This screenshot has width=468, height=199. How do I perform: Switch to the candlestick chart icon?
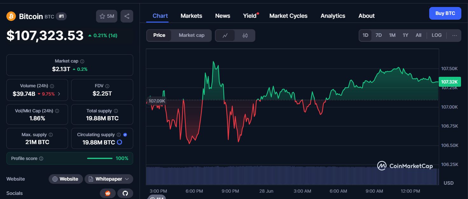(245, 36)
